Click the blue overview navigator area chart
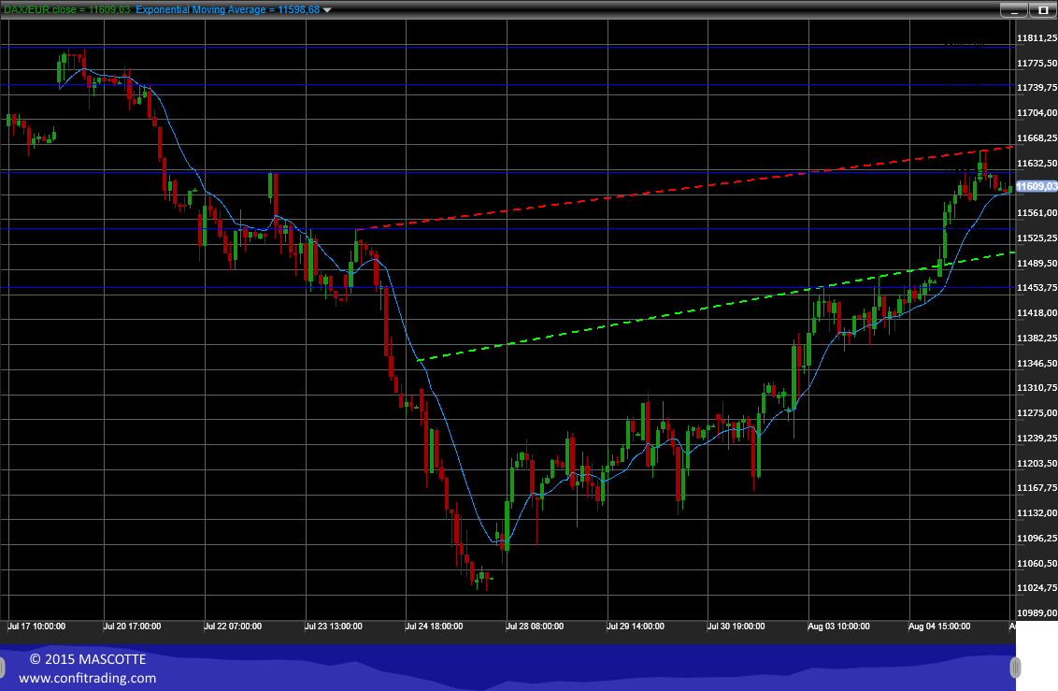The image size is (1058, 691). click(508, 668)
